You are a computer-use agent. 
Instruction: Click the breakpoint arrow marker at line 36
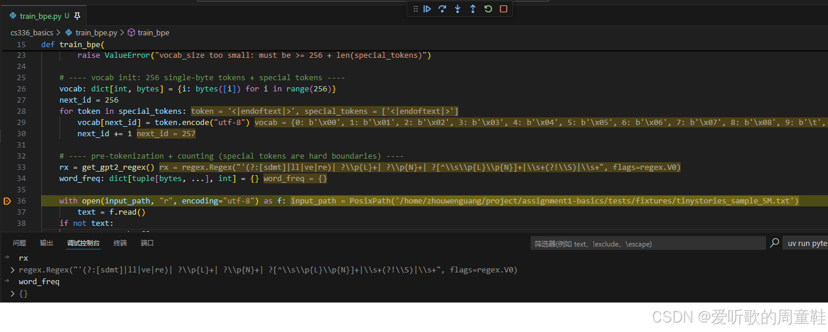tap(7, 201)
